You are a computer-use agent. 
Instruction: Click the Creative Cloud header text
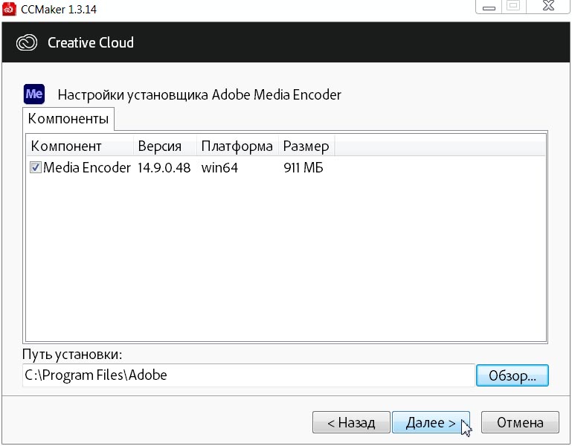click(x=91, y=42)
